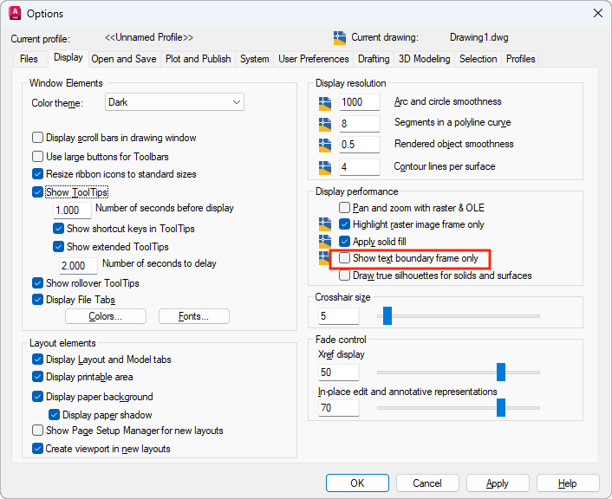This screenshot has width=612, height=499.
Task: Uncheck Display paper background
Action: (x=37, y=397)
